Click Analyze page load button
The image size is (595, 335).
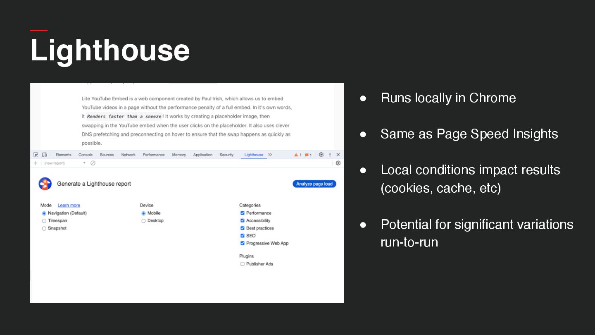tap(314, 184)
